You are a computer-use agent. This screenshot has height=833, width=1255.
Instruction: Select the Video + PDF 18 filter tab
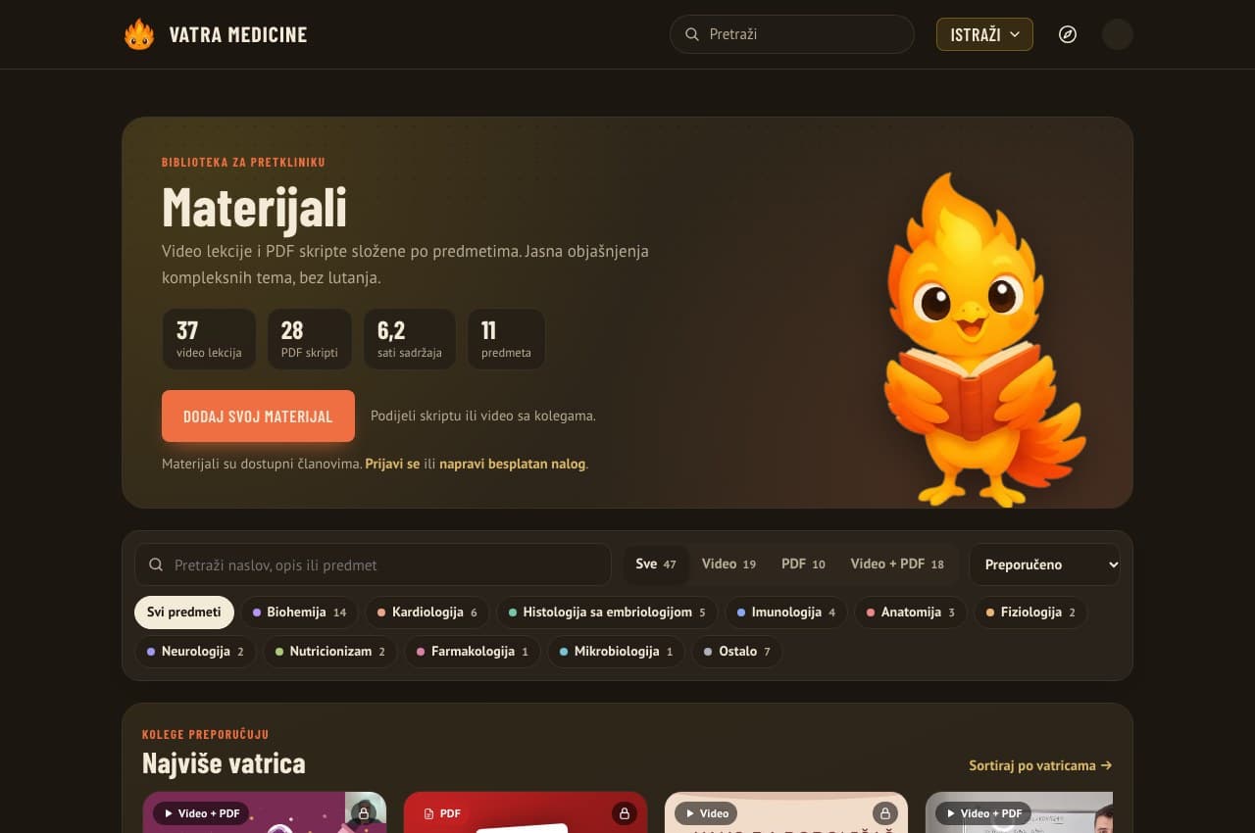click(897, 564)
